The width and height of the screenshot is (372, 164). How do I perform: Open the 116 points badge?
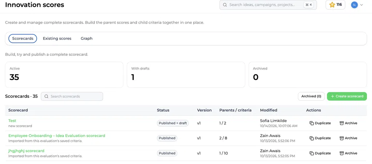pos(335,5)
